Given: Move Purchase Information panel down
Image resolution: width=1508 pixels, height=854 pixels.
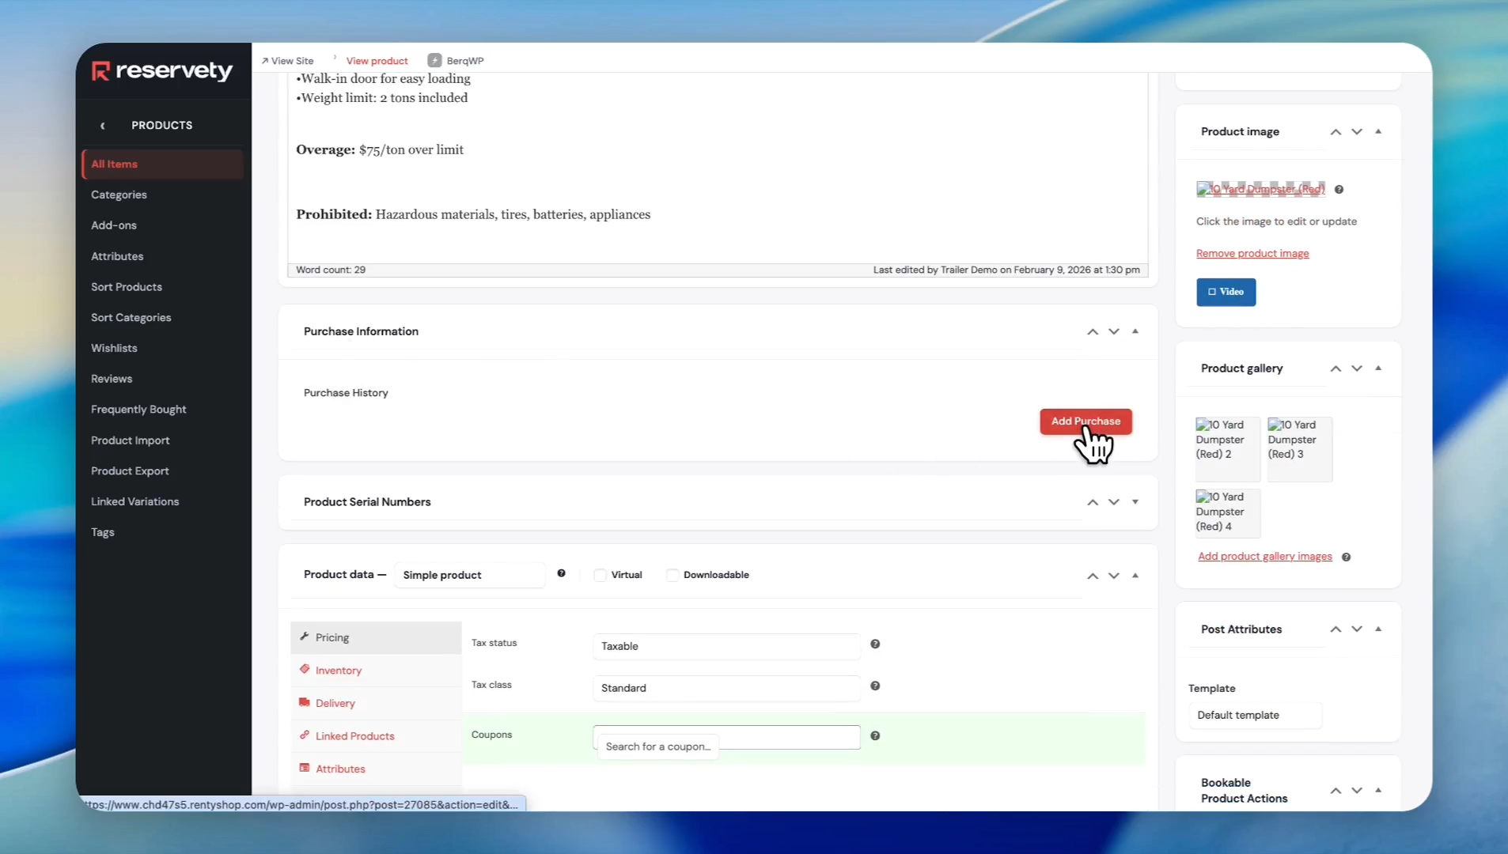Looking at the screenshot, I should pos(1114,332).
